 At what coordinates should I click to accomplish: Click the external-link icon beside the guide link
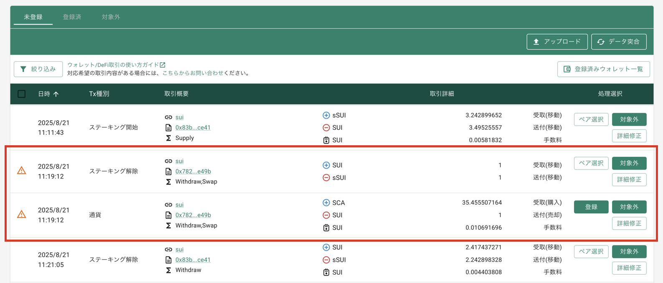(163, 65)
